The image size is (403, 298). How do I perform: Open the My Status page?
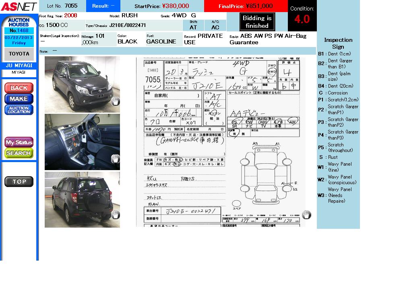click(x=19, y=142)
